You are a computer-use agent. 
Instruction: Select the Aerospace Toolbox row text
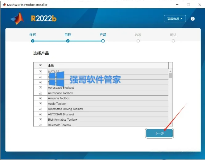coord(60,93)
